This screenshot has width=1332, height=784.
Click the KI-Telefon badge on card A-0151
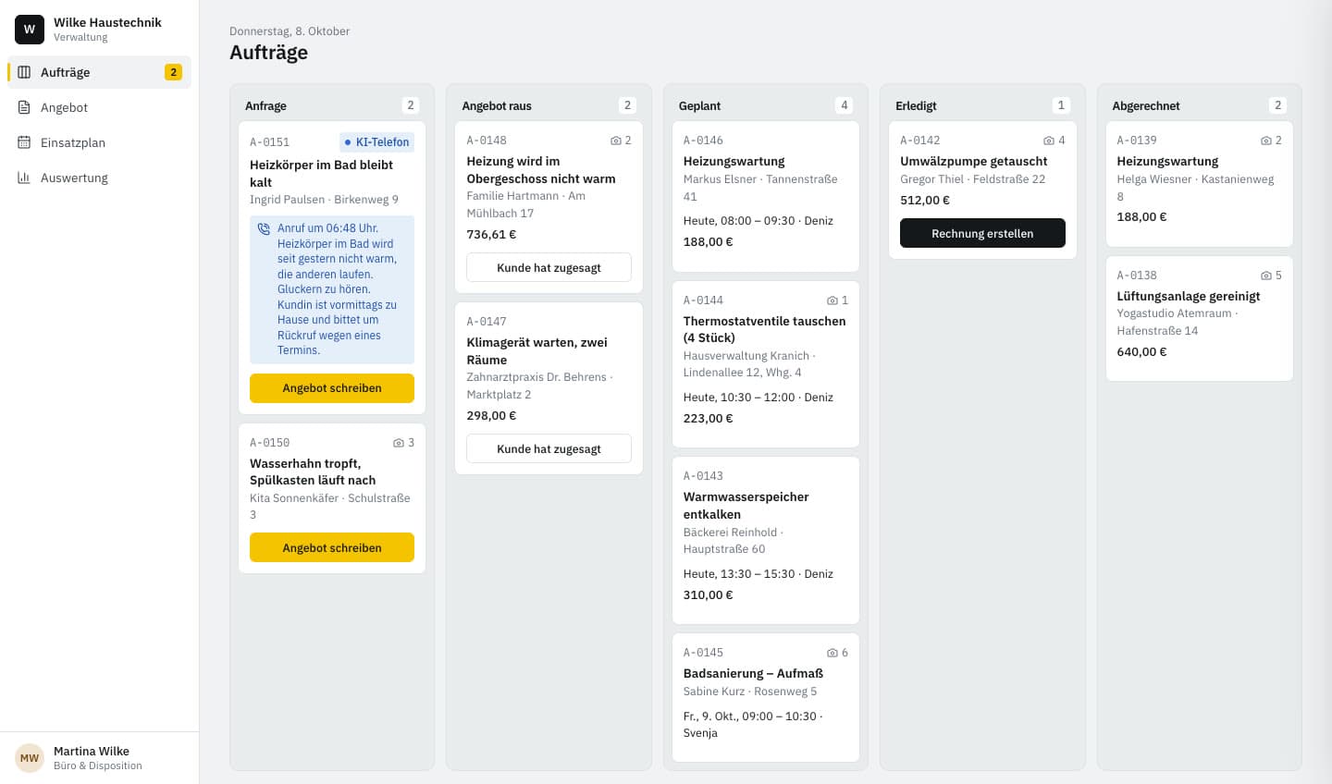pos(376,142)
